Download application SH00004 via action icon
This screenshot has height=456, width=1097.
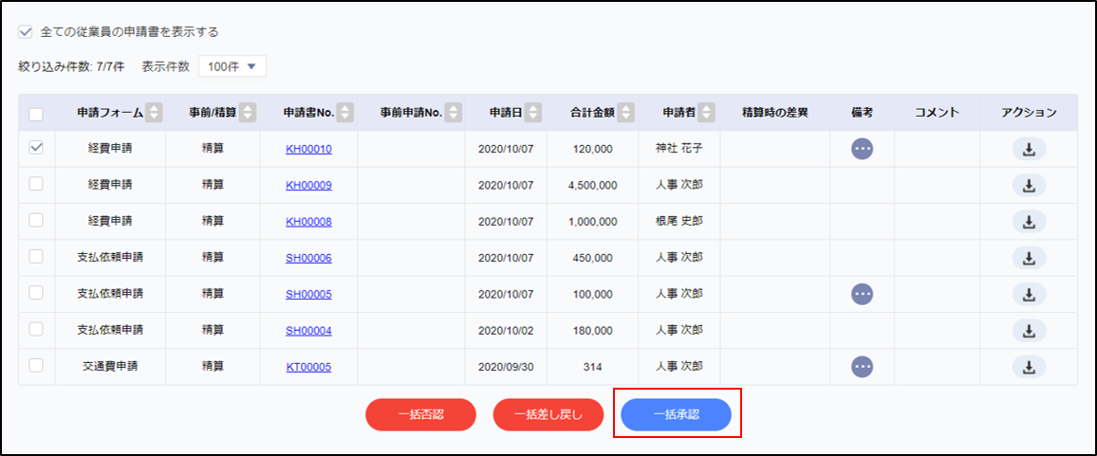[x=1029, y=331]
